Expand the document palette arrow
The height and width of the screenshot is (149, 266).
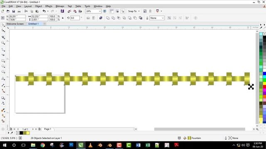[8, 133]
